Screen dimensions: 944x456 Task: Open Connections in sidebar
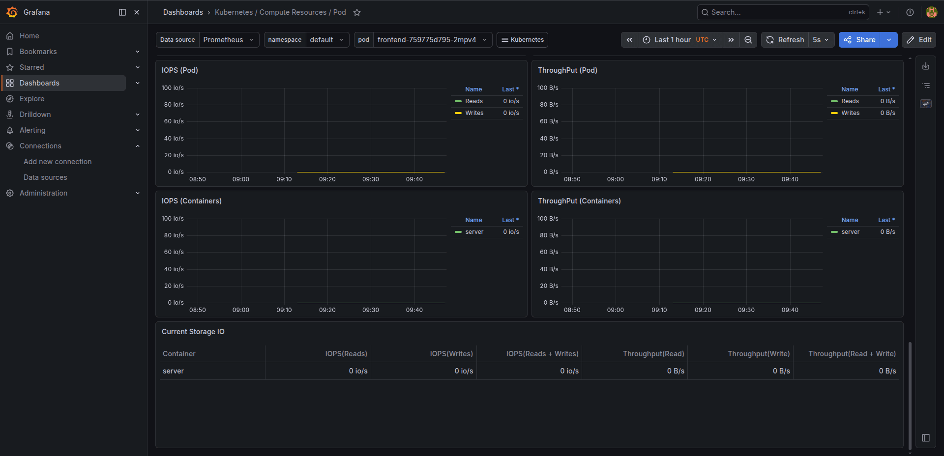(40, 146)
